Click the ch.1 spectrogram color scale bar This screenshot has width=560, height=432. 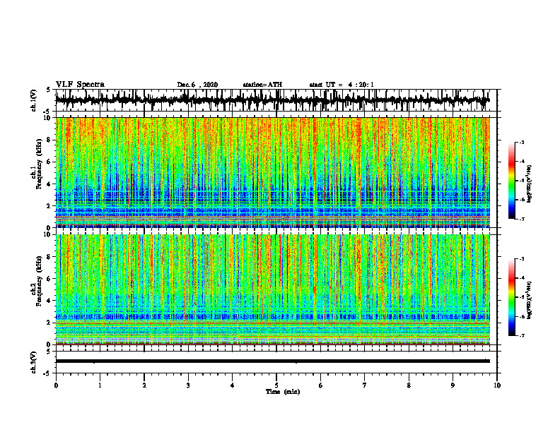[511, 181]
